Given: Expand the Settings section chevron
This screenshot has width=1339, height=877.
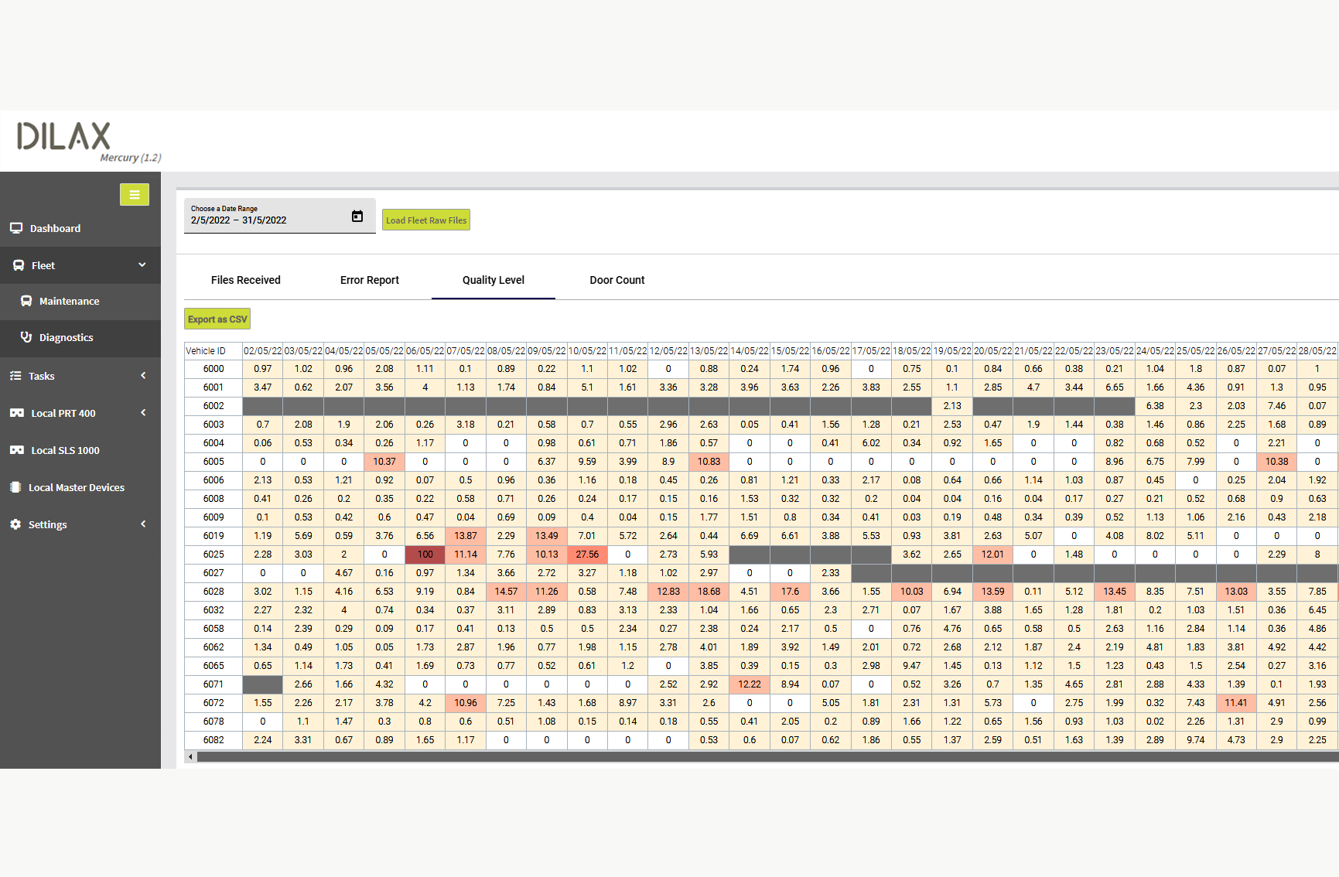Looking at the screenshot, I should 142,524.
